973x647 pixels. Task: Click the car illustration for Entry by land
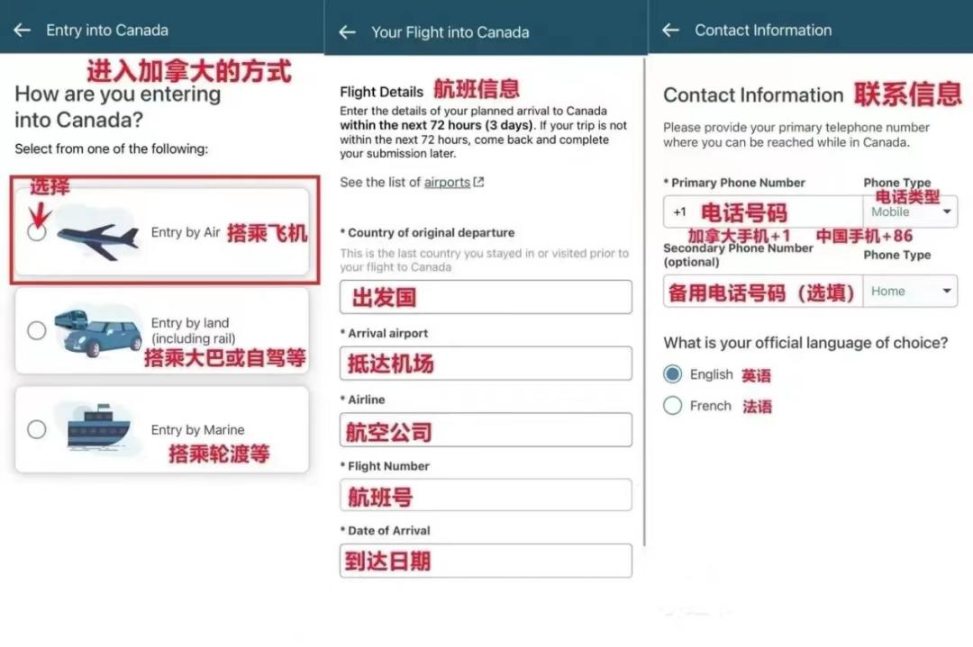99,333
